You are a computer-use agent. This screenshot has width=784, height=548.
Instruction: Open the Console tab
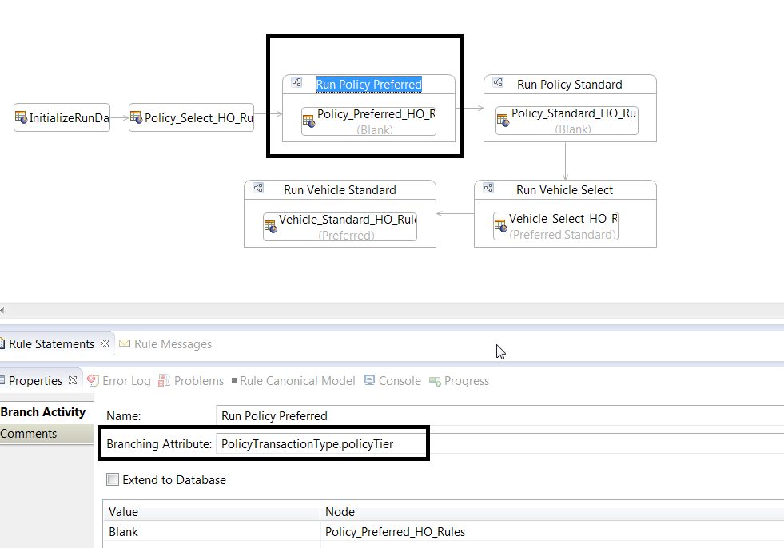392,381
